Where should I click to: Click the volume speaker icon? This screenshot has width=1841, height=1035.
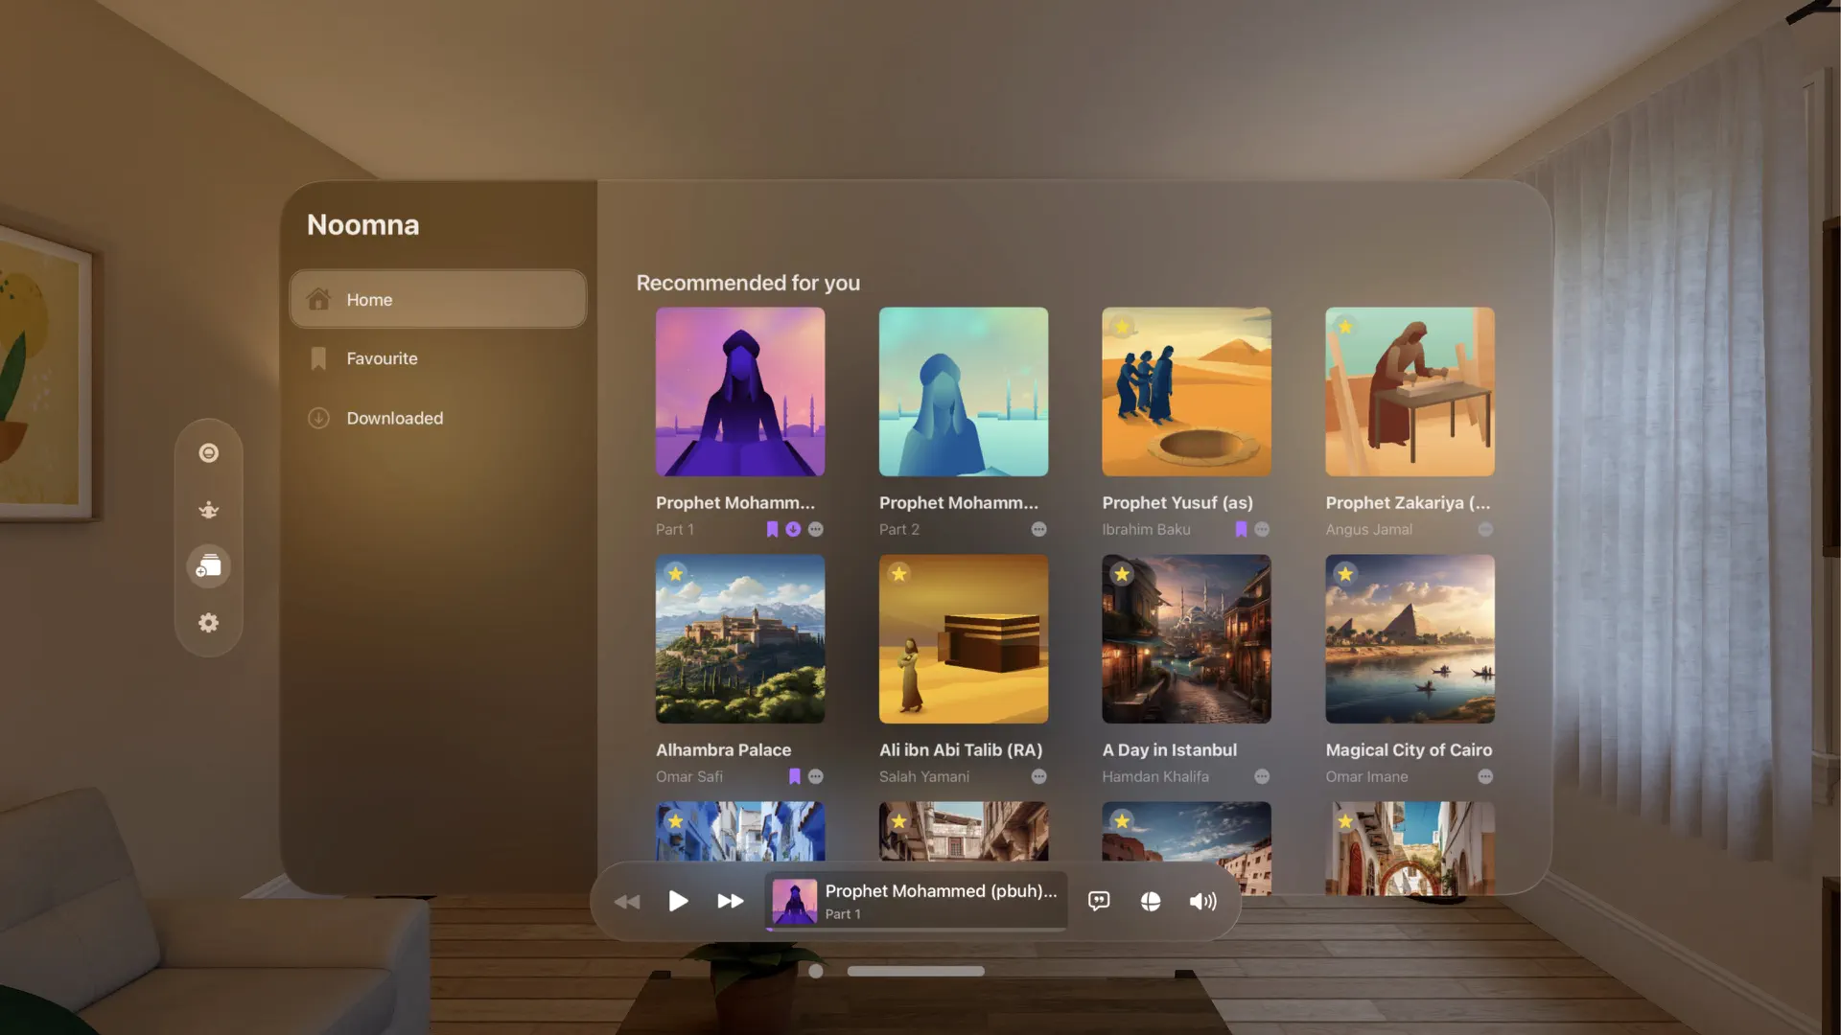1202,901
